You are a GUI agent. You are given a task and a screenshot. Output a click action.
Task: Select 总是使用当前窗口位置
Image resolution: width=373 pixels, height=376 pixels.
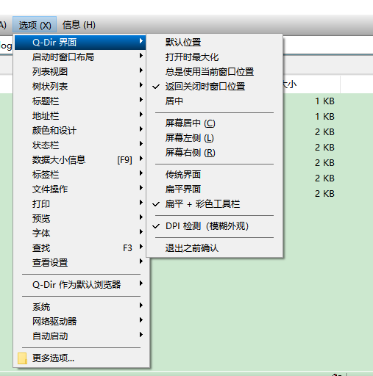[215, 72]
